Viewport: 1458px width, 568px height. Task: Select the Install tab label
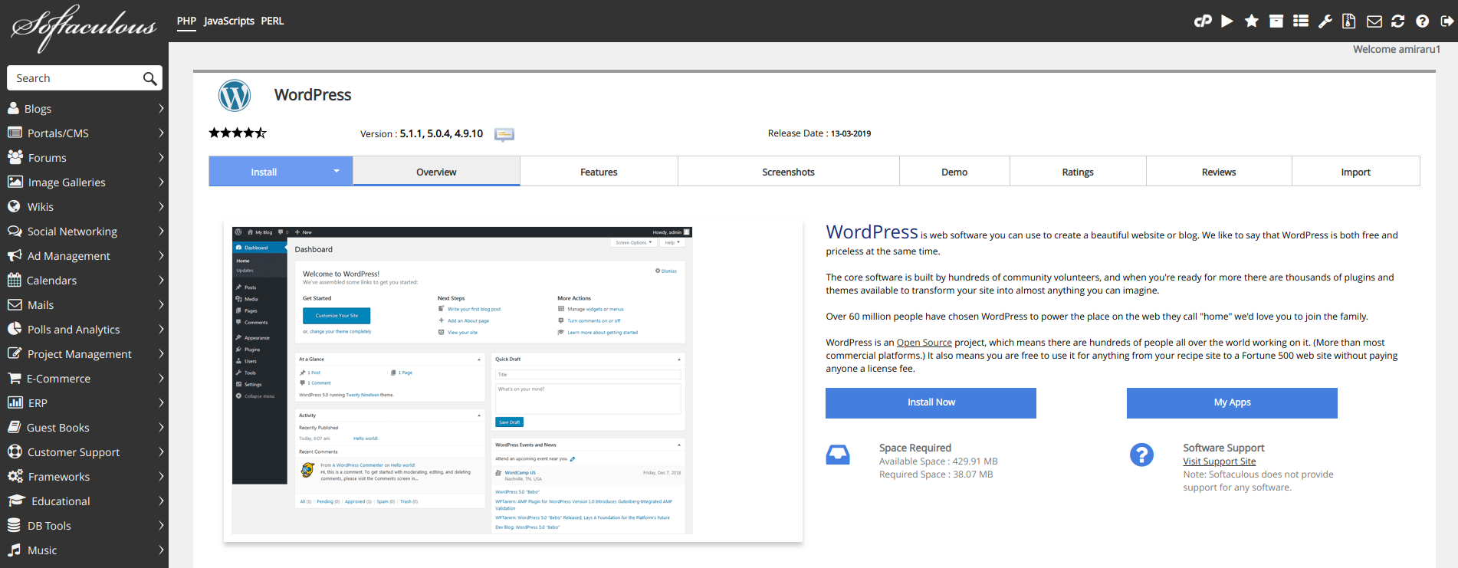[x=264, y=172]
